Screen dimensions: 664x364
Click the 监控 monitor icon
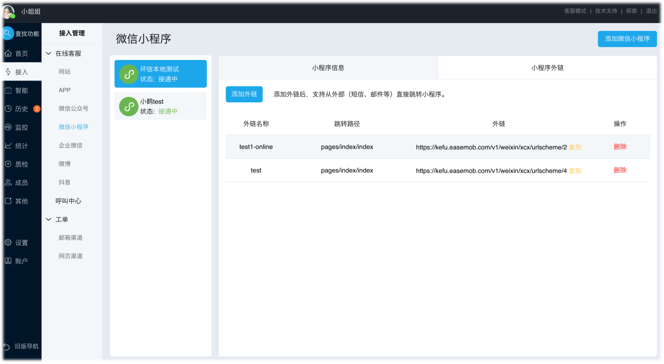tap(8, 127)
